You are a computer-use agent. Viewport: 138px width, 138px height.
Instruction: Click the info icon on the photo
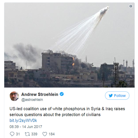(x=131, y=6)
